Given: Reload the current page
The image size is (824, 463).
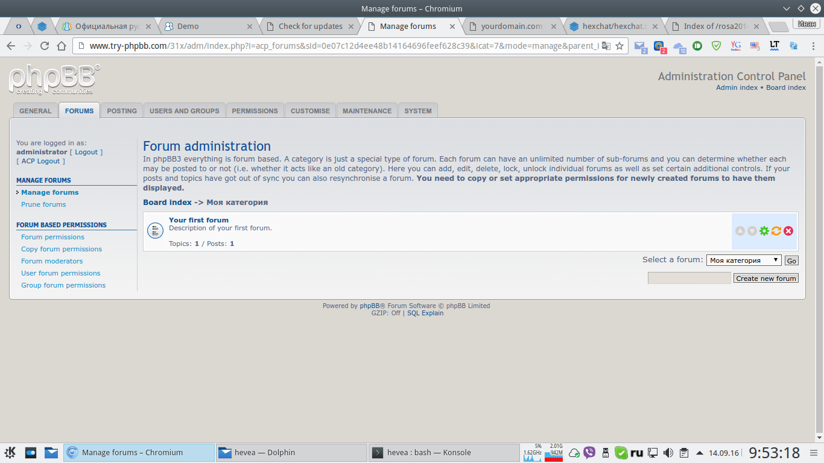Looking at the screenshot, I should [x=44, y=46].
